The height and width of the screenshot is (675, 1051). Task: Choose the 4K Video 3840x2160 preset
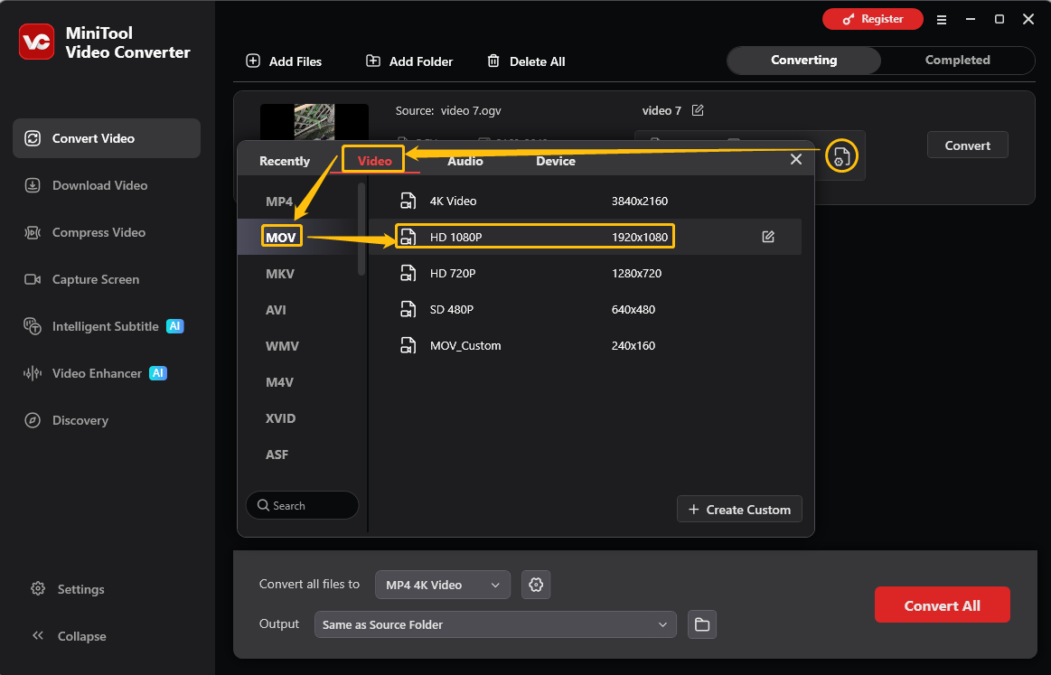pyautogui.click(x=586, y=201)
